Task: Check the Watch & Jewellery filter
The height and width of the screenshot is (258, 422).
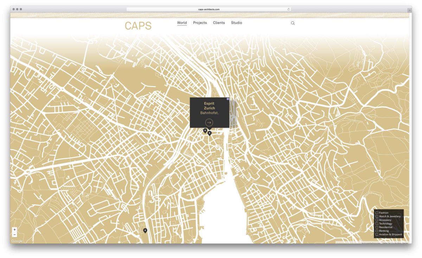Action: (377, 217)
